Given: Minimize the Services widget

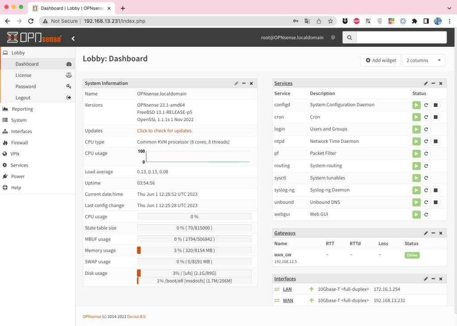Looking at the screenshot, I should point(433,84).
